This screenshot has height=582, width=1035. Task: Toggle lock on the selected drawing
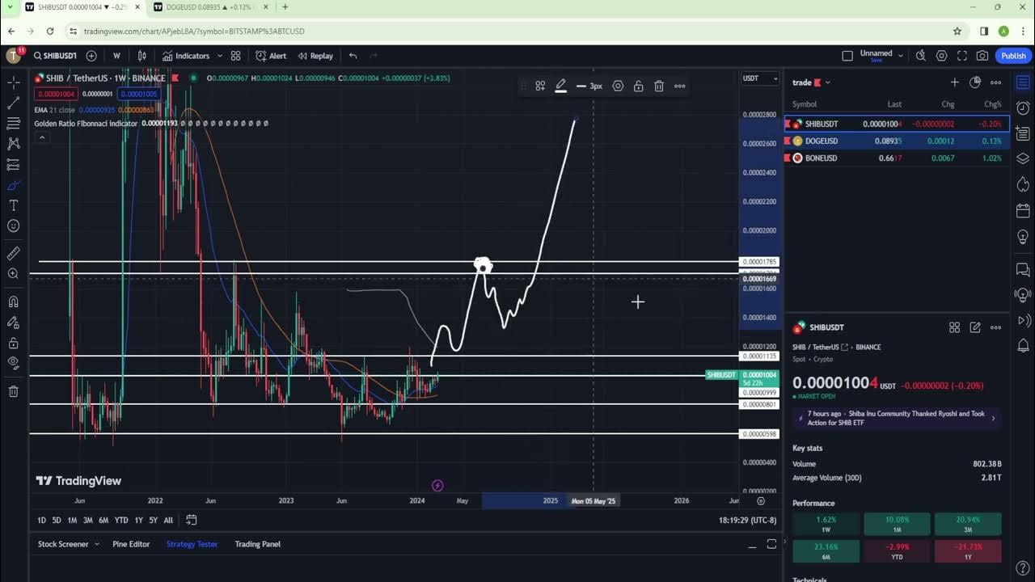(638, 86)
